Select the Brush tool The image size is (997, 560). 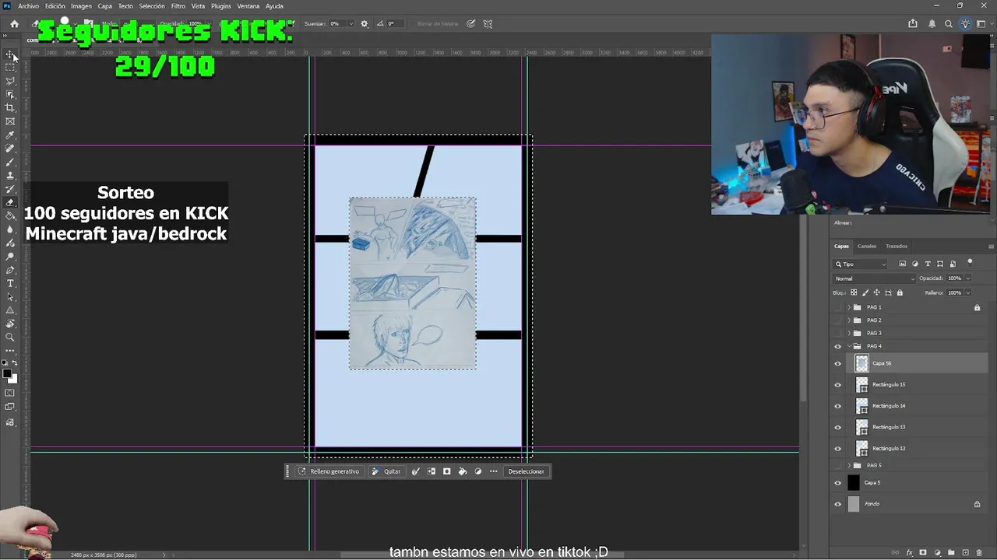[x=10, y=162]
